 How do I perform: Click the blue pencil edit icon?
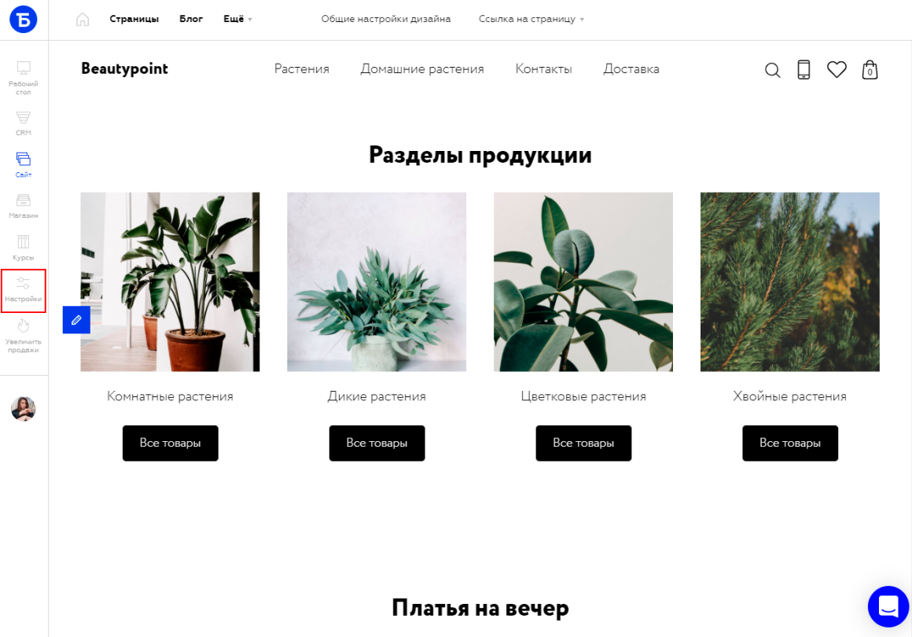pos(76,320)
